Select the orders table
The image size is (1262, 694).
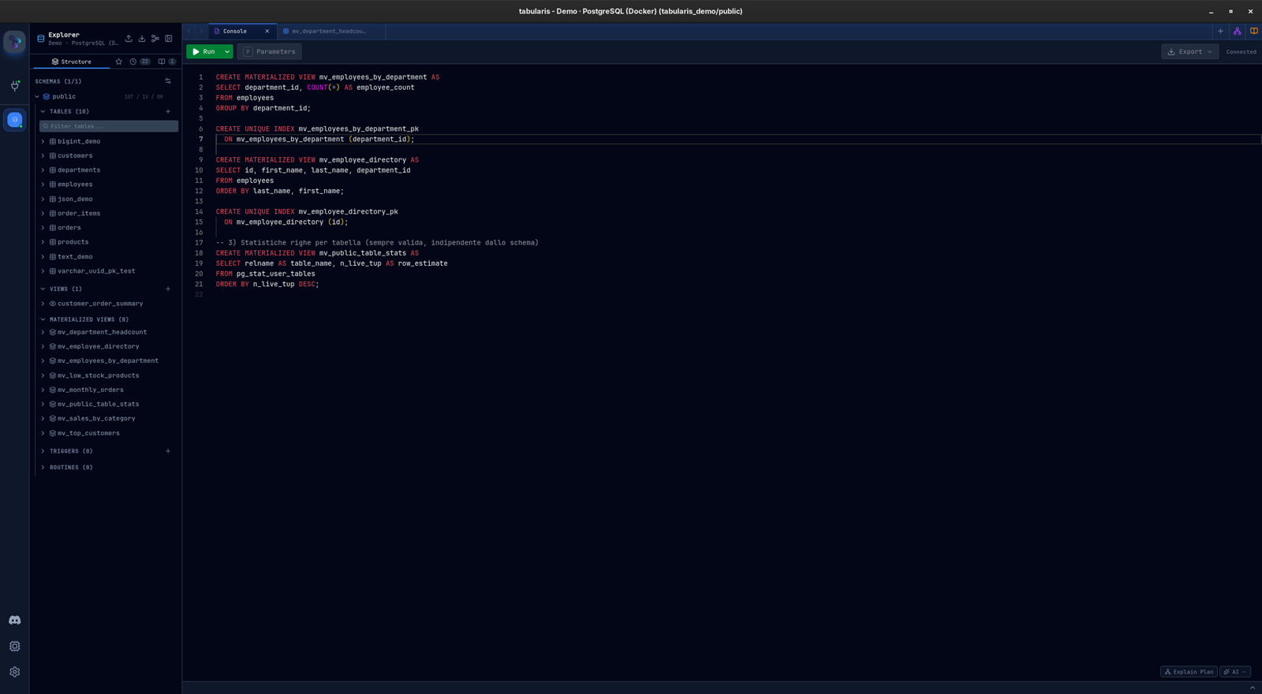69,227
